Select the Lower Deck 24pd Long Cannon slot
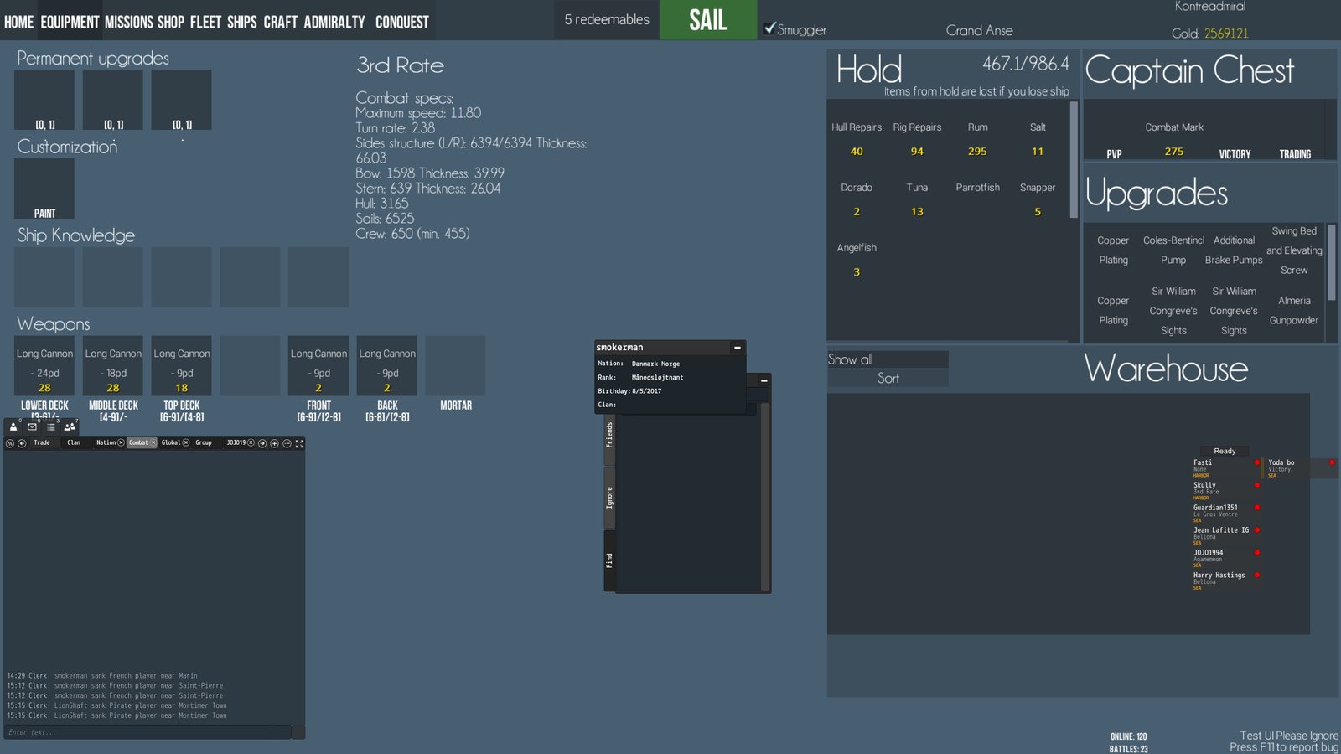Viewport: 1341px width, 754px height. click(x=44, y=366)
